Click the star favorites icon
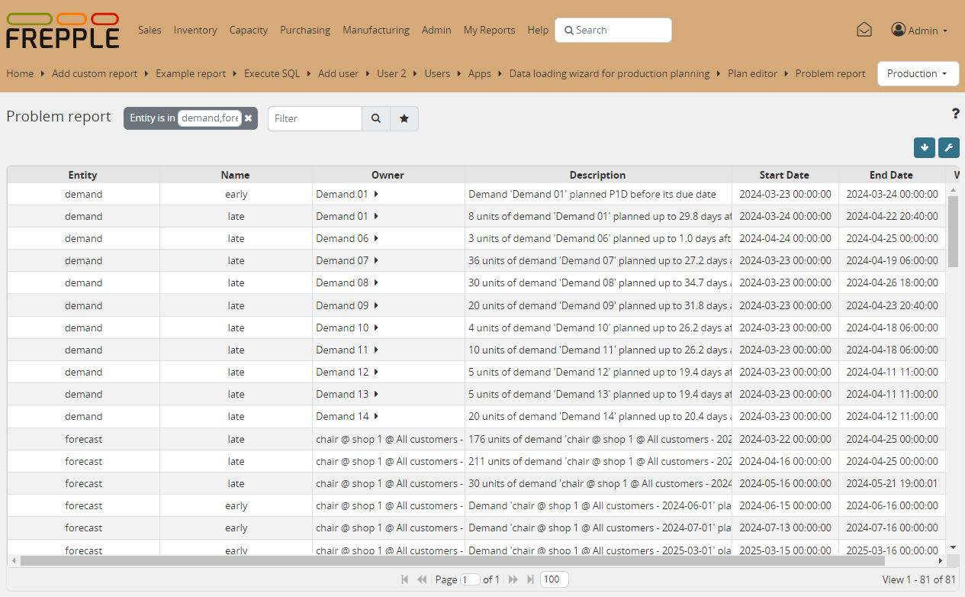The height and width of the screenshot is (597, 965). 404,118
